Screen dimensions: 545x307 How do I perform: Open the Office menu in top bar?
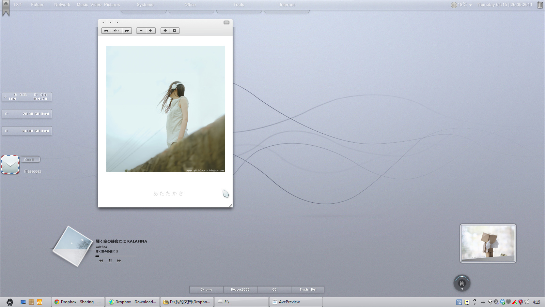[190, 5]
